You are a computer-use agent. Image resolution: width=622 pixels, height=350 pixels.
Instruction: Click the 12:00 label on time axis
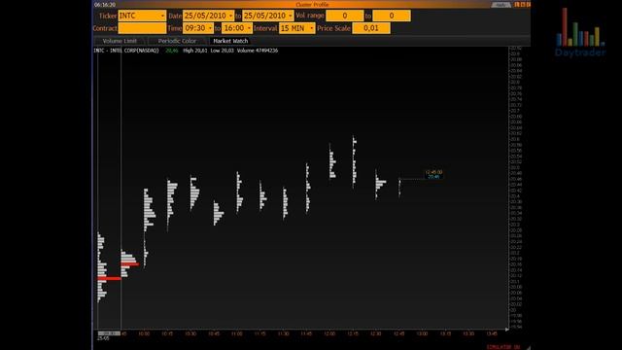pyautogui.click(x=329, y=333)
